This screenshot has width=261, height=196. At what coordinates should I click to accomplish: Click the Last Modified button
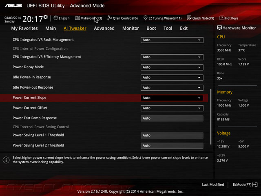pyautogui.click(x=213, y=185)
